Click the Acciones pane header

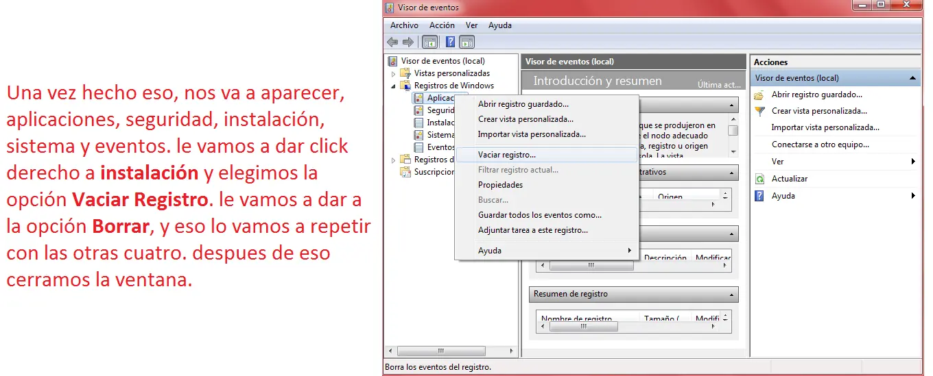(x=835, y=62)
